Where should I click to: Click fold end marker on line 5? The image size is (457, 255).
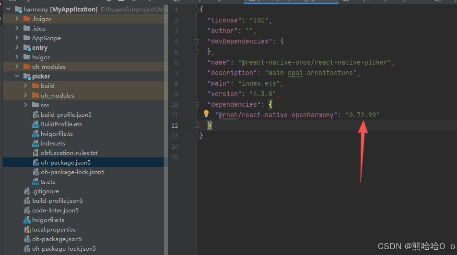point(197,52)
